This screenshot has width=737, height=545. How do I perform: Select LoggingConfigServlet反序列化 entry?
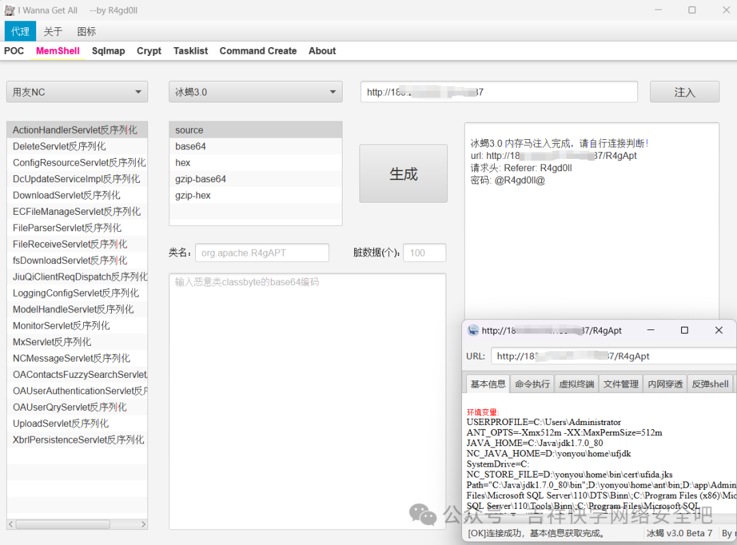click(77, 293)
